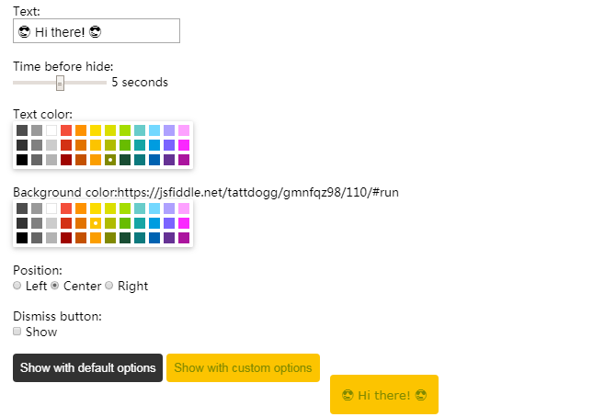Pick top-row light pink swatch in Background palette
This screenshot has width=616, height=417.
(184, 208)
